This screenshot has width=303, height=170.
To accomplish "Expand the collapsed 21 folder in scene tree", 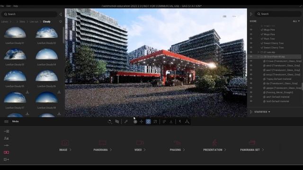I will click(x=258, y=52).
